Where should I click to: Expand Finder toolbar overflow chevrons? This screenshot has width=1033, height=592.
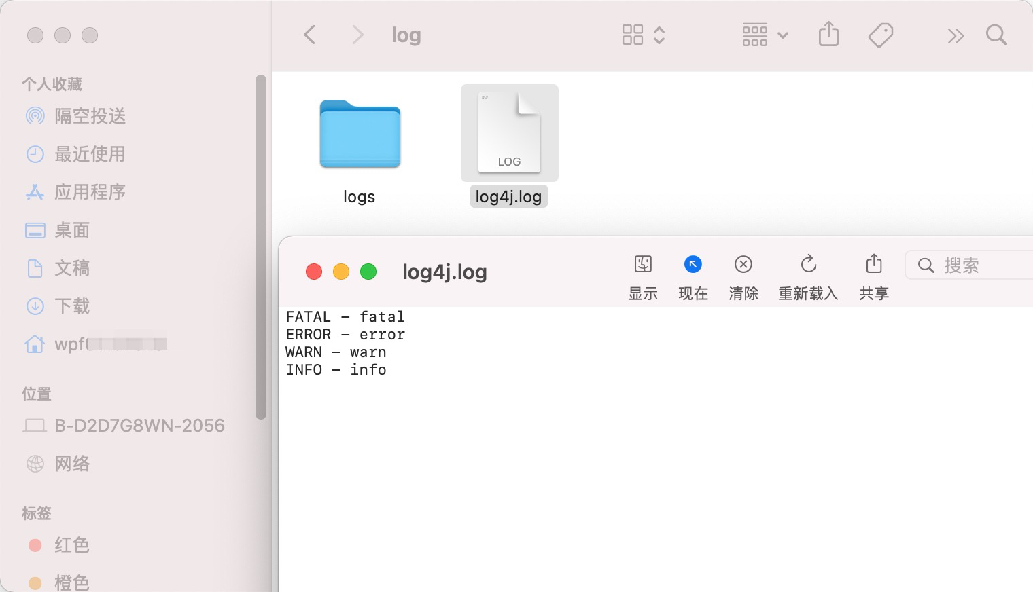coord(956,35)
